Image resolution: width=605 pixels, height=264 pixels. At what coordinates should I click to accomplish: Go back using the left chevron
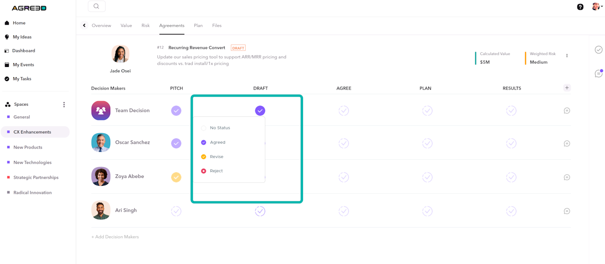(84, 25)
